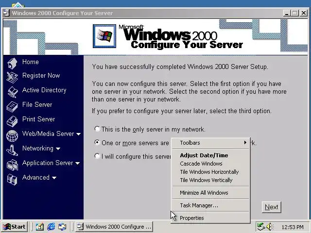The height and width of the screenshot is (233, 311).
Task: Open taskbar Properties from context menu
Action: point(210,218)
